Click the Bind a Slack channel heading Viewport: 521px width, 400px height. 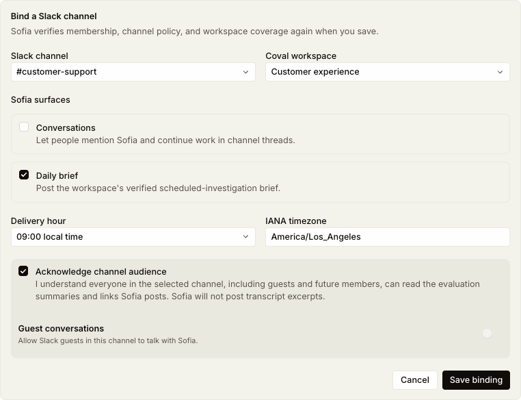pyautogui.click(x=54, y=16)
